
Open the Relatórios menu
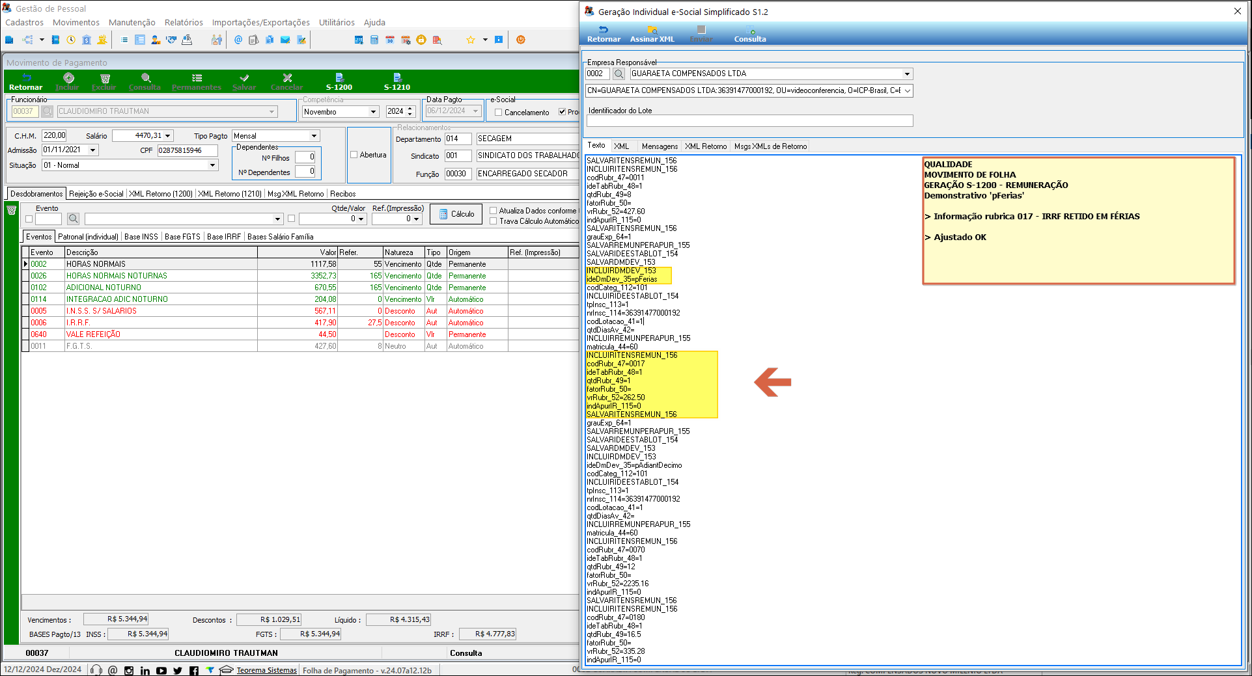click(184, 22)
